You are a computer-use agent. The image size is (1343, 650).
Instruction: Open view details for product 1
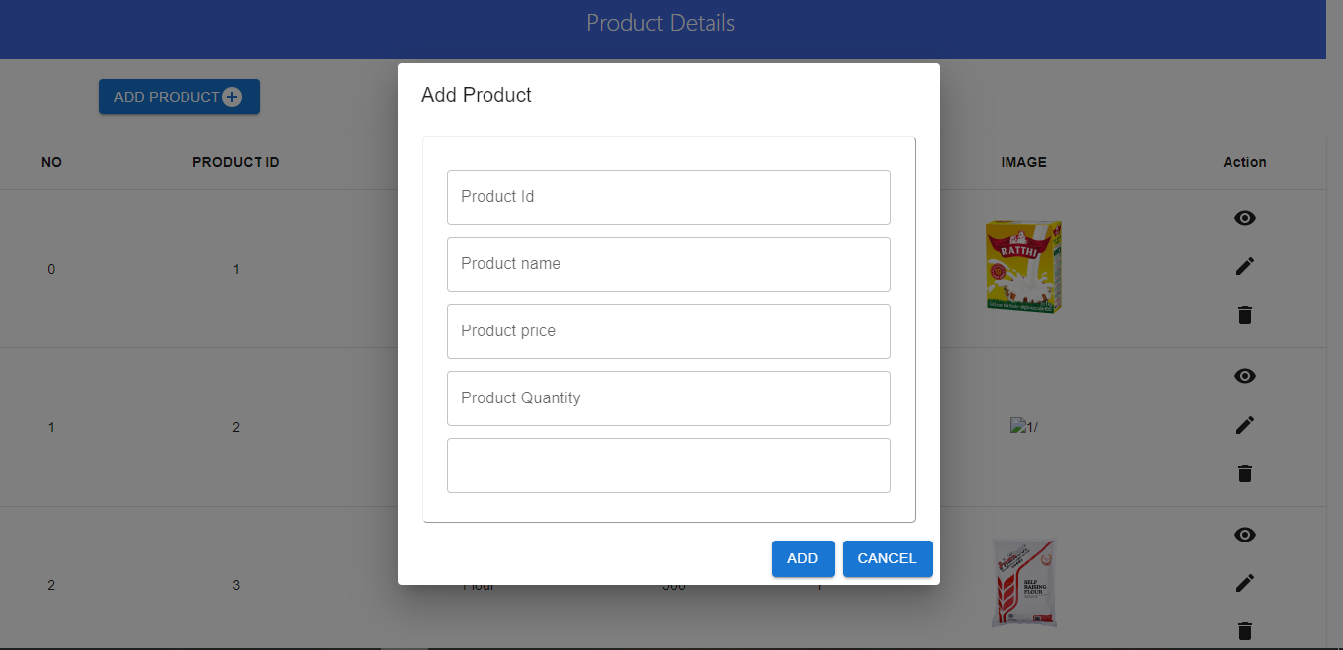(1244, 217)
